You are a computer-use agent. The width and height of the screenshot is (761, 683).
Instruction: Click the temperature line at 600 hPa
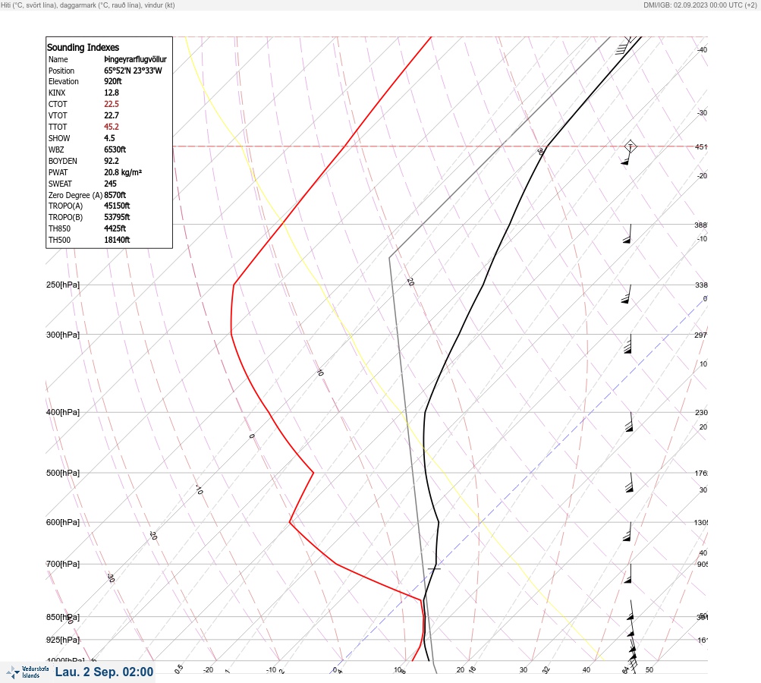(439, 522)
